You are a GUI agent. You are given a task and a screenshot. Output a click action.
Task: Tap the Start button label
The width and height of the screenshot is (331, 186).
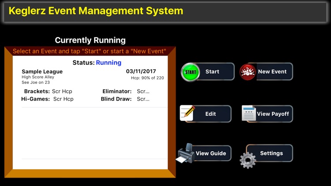pyautogui.click(x=212, y=72)
